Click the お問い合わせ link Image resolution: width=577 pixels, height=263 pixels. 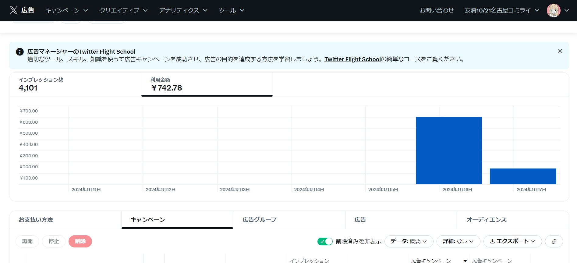(436, 10)
